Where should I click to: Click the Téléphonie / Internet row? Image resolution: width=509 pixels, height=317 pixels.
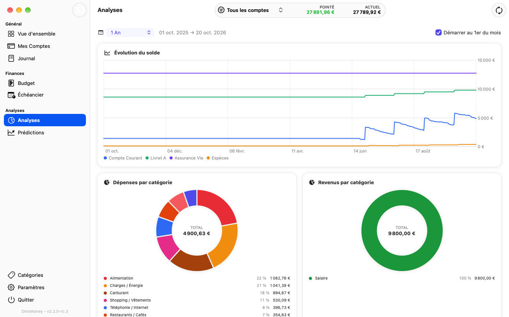[197, 307]
